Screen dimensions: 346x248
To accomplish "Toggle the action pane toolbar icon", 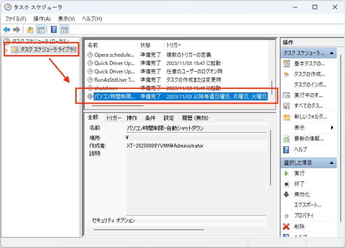I will tap(64, 29).
